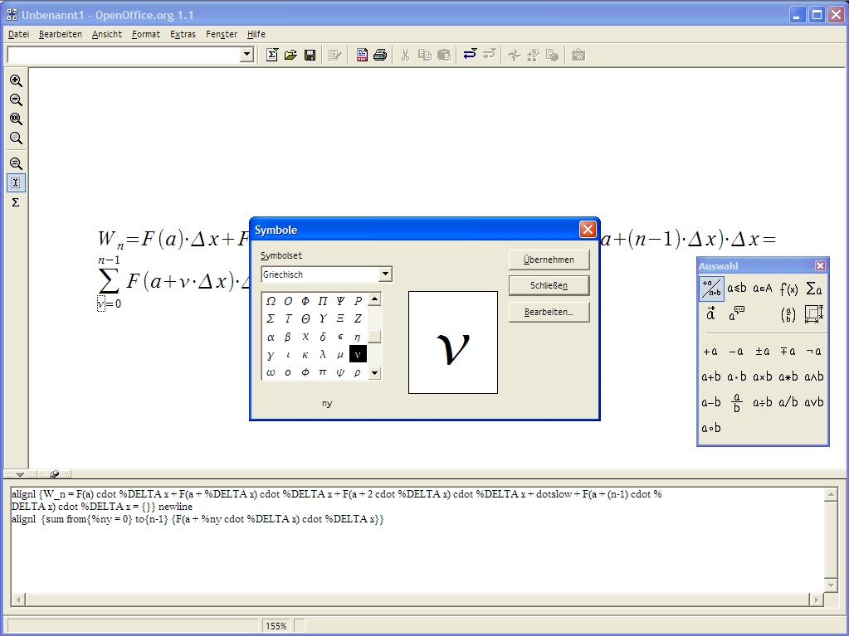Open the Format menu
Screen dimensions: 849x636
point(146,34)
